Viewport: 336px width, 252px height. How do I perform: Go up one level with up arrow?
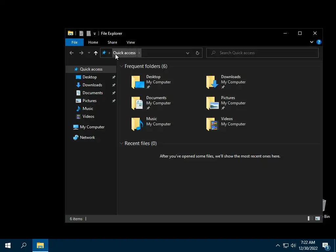(96, 53)
